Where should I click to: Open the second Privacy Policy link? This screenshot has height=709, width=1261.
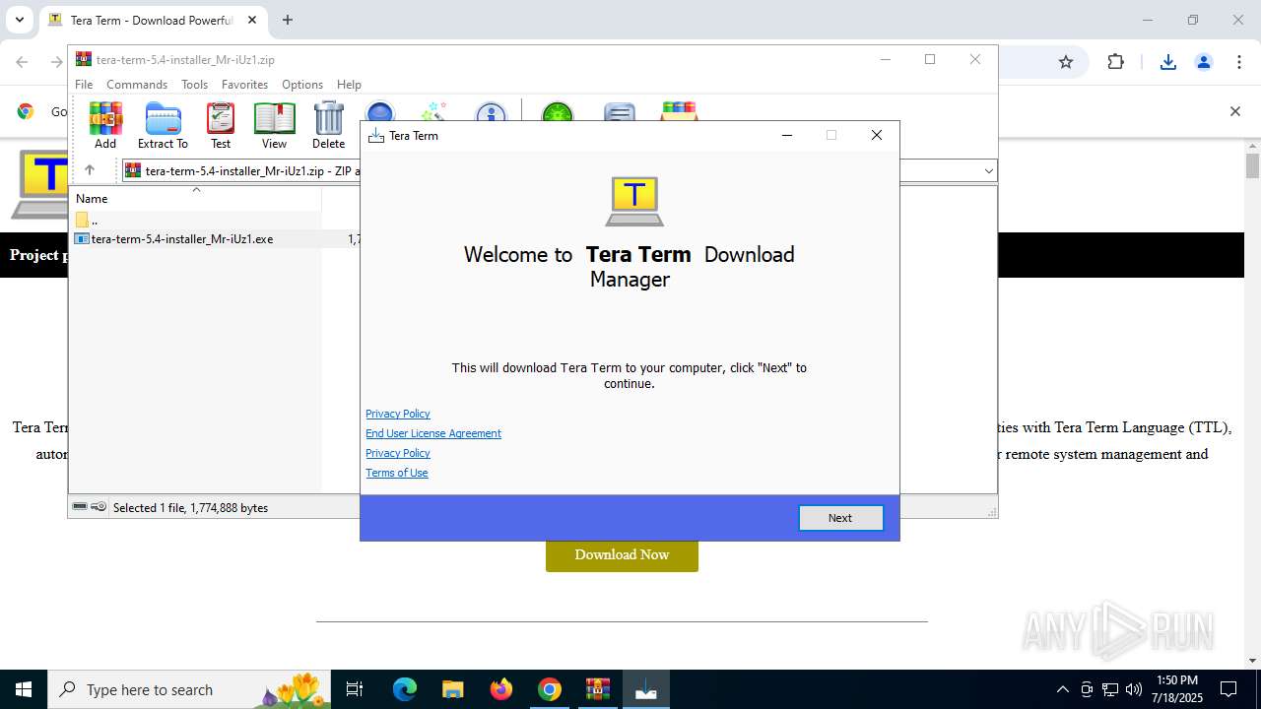click(x=398, y=453)
